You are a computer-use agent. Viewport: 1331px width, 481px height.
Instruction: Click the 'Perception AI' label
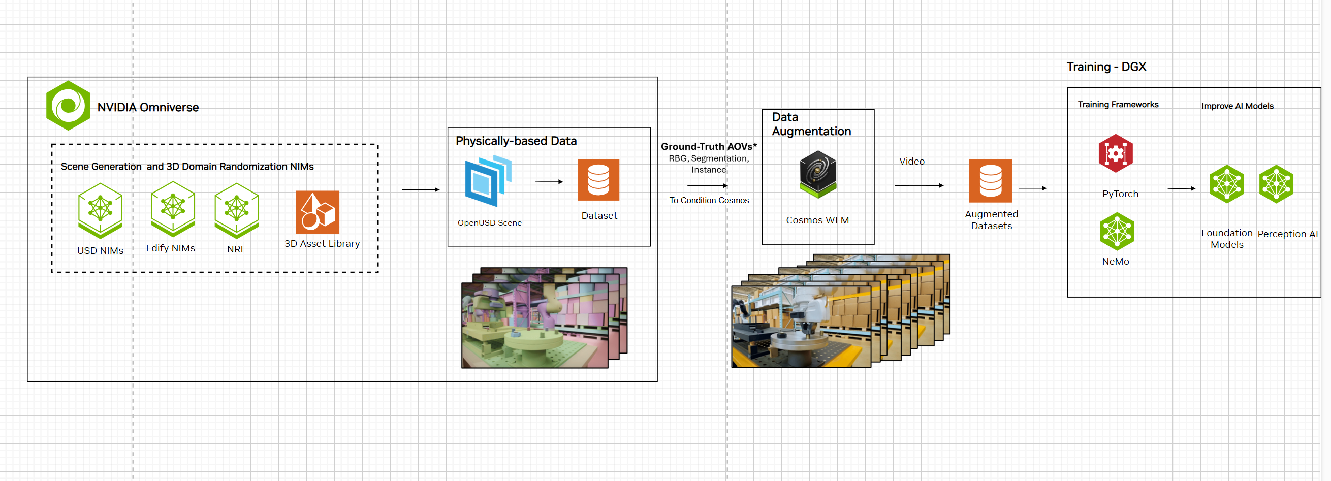(1287, 234)
